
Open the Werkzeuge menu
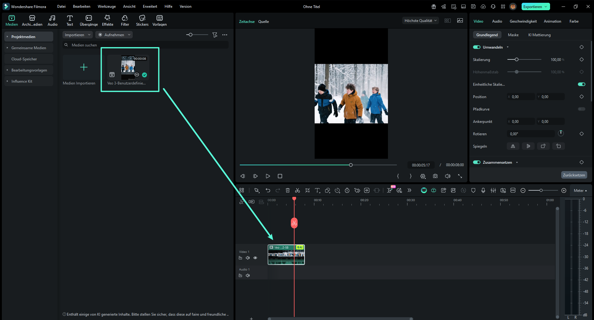(x=106, y=6)
